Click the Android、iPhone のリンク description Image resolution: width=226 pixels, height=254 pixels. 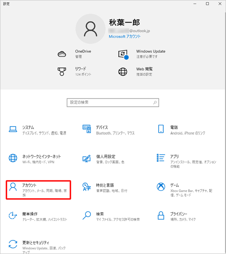(x=188, y=133)
